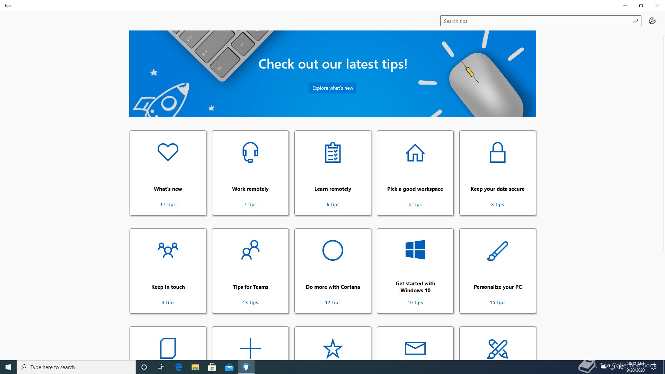Image resolution: width=665 pixels, height=374 pixels.
Task: Click the vertical scrollbar on the right
Action: [x=664, y=142]
